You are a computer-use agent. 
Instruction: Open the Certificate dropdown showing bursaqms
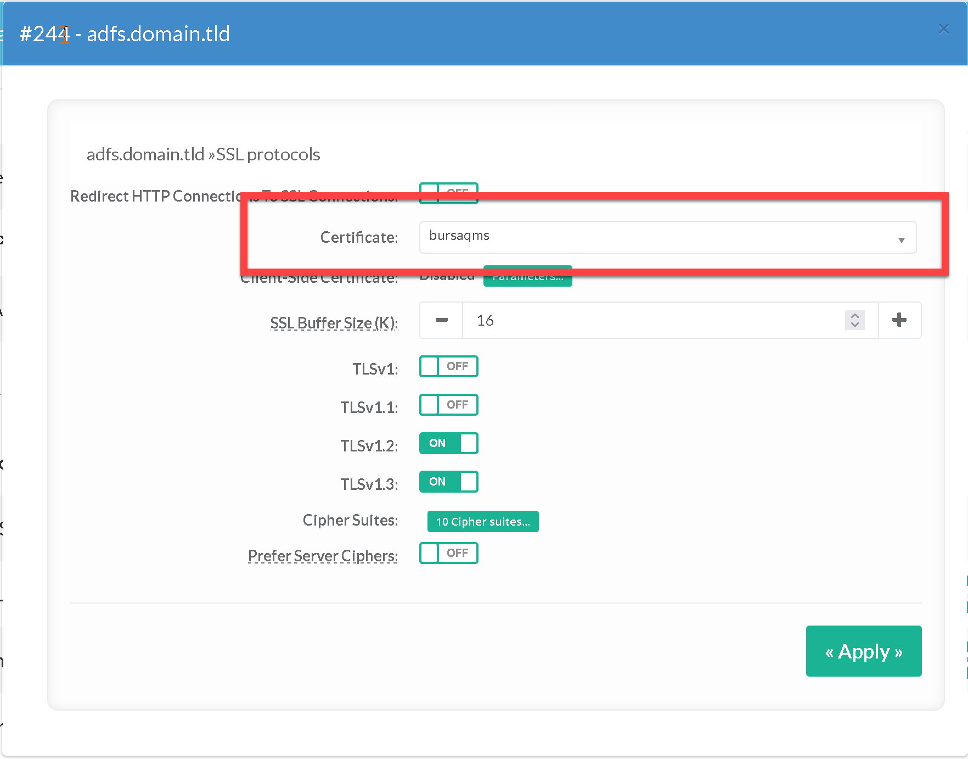coord(667,237)
